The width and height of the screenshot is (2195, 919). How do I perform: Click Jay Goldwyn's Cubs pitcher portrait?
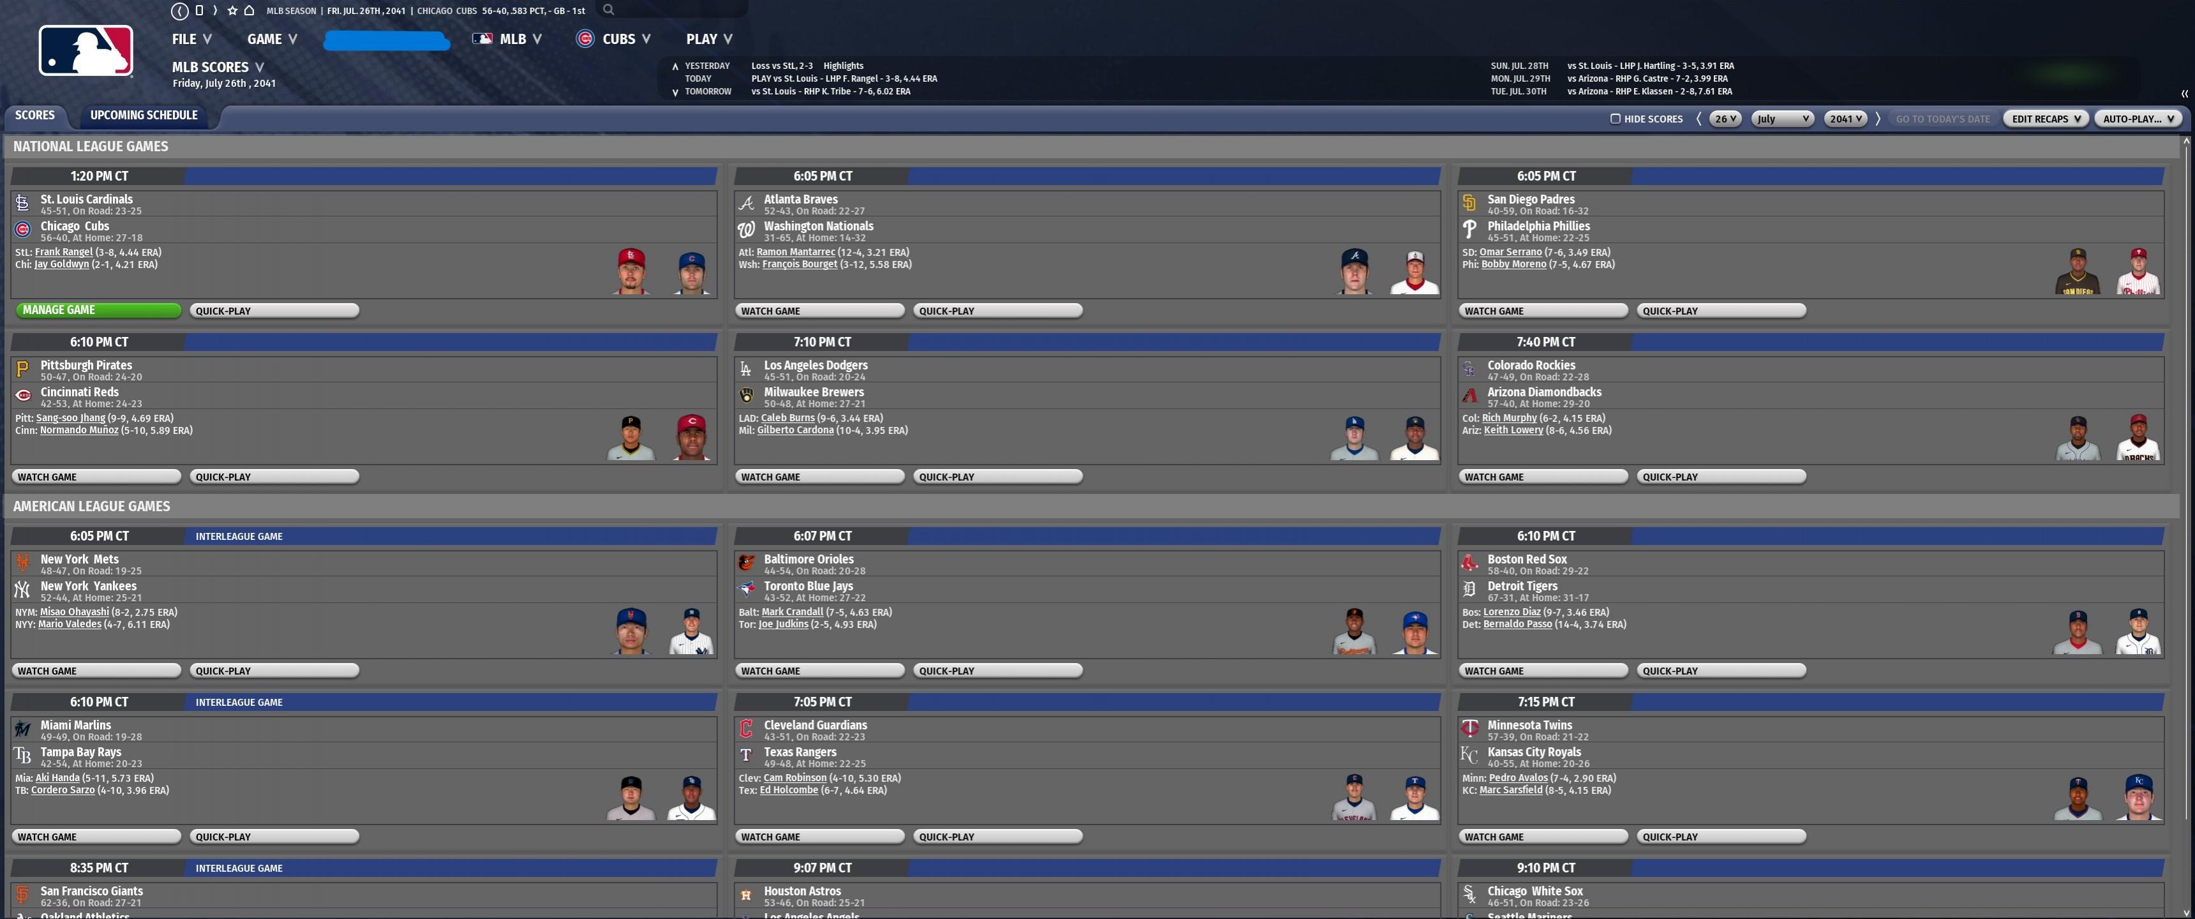691,273
